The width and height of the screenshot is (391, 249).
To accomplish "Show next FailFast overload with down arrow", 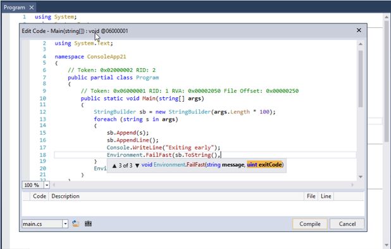I will click(137, 166).
